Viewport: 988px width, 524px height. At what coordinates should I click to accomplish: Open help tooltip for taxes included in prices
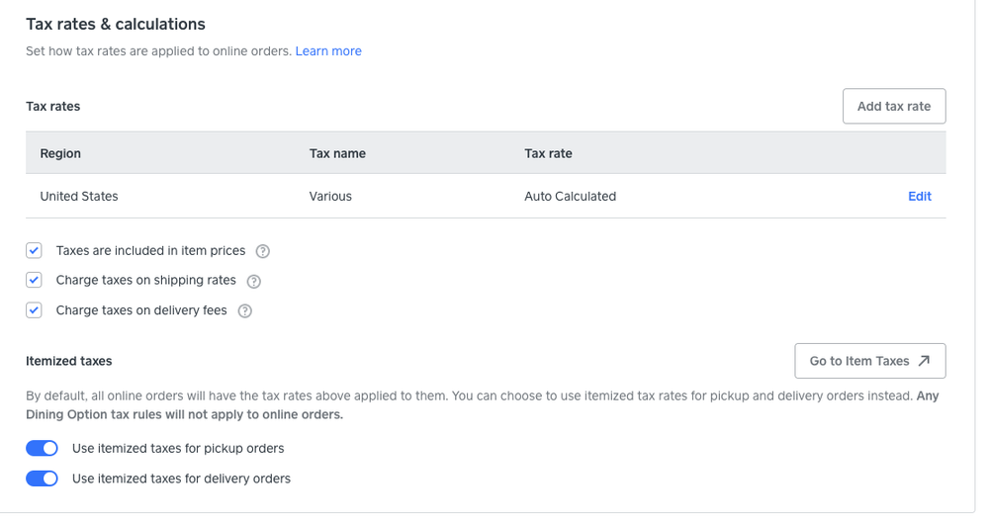point(263,251)
